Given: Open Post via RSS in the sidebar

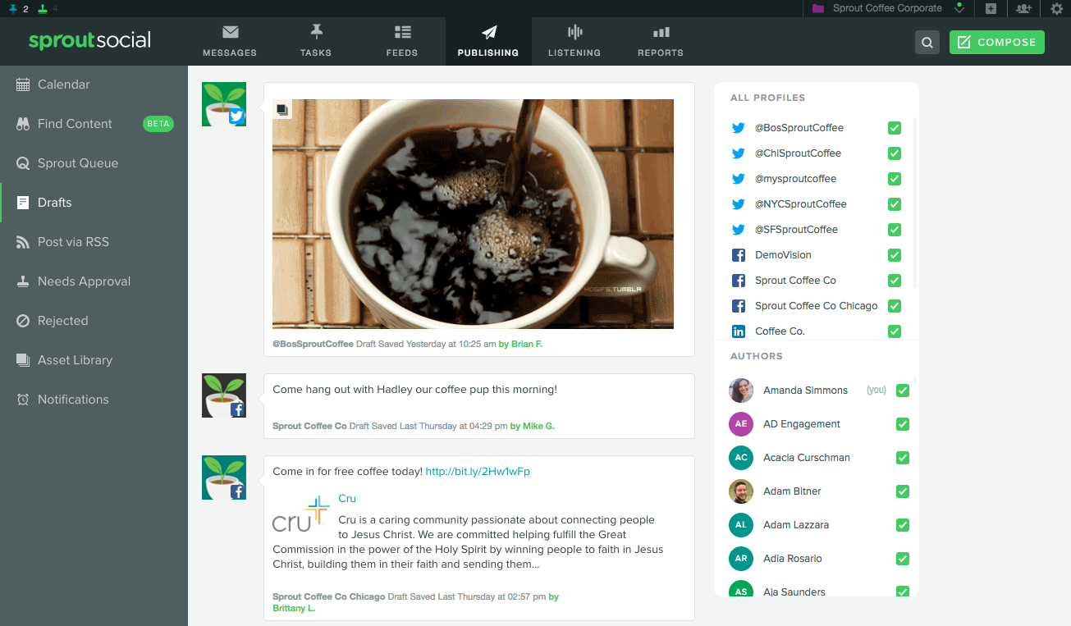Looking at the screenshot, I should (94, 242).
